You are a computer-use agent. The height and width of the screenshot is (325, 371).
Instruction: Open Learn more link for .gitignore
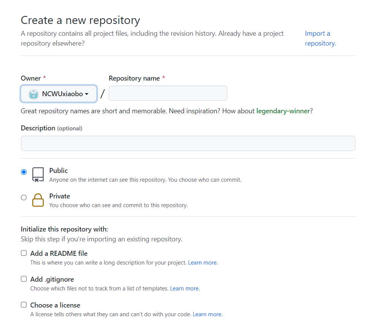point(185,289)
